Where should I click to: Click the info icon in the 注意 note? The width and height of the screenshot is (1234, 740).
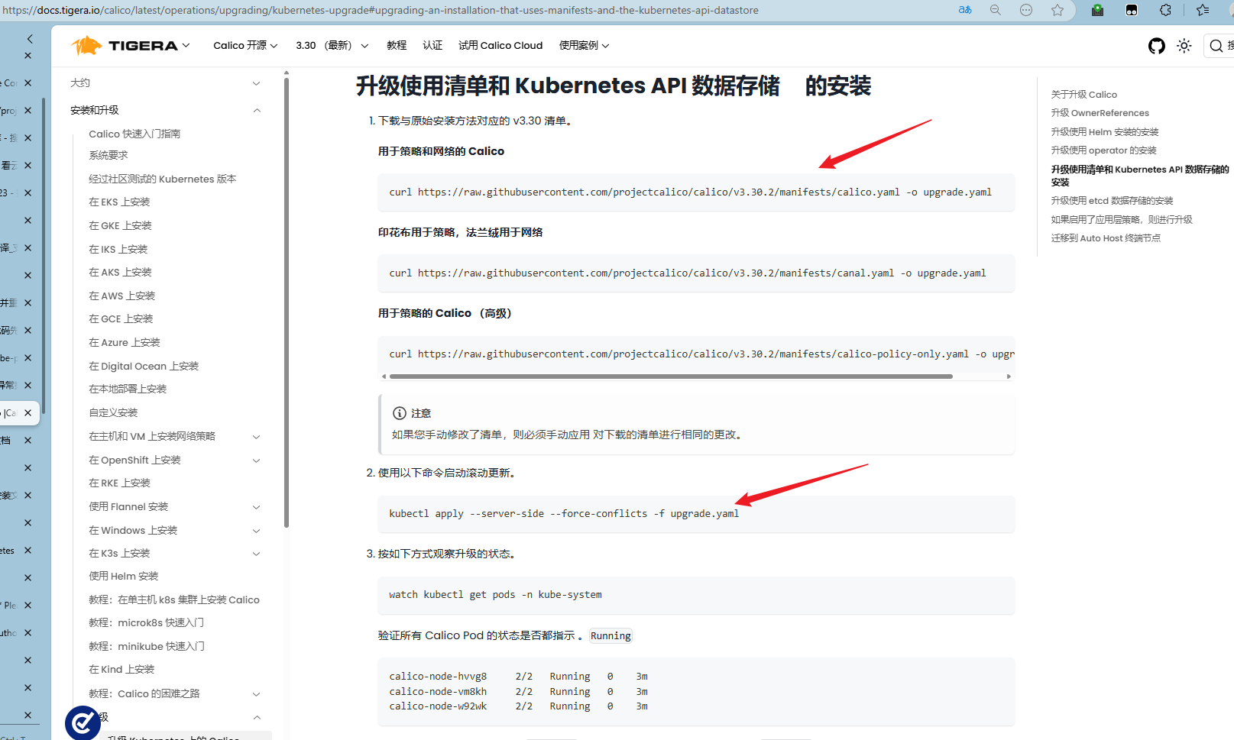[x=399, y=413]
